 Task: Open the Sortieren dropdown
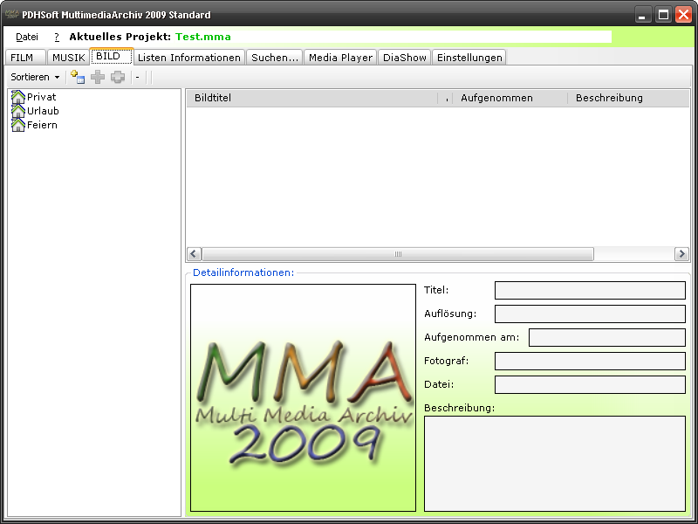pos(35,77)
